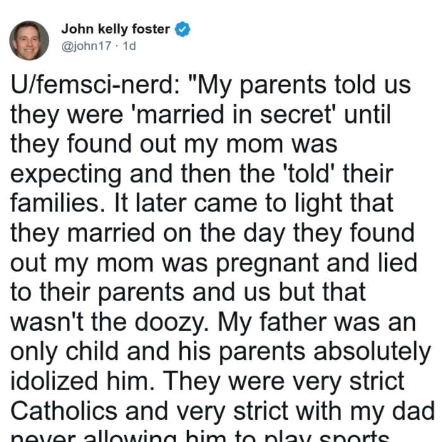This screenshot has height=442, width=442.
Task: Open the John kelly foster display name
Action: [x=116, y=29]
